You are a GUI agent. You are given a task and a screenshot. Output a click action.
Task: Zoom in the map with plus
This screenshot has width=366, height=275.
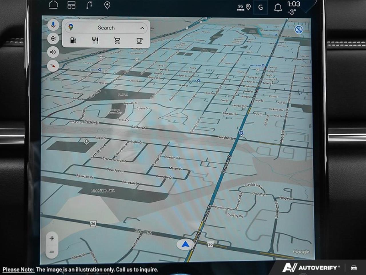(x=52, y=238)
